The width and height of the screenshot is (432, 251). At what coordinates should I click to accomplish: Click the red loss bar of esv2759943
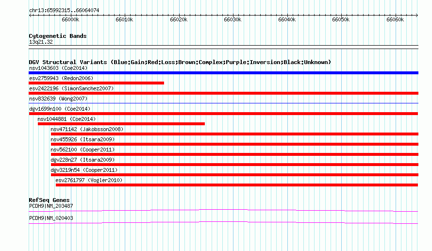97,83
